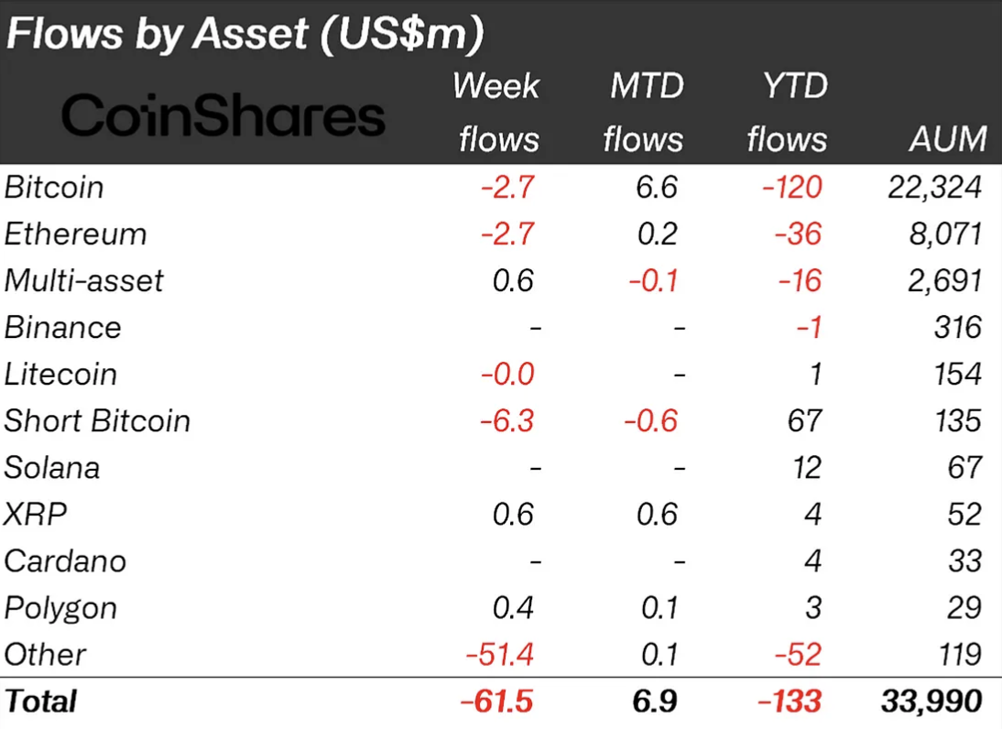Select the AUM column header

tap(948, 139)
